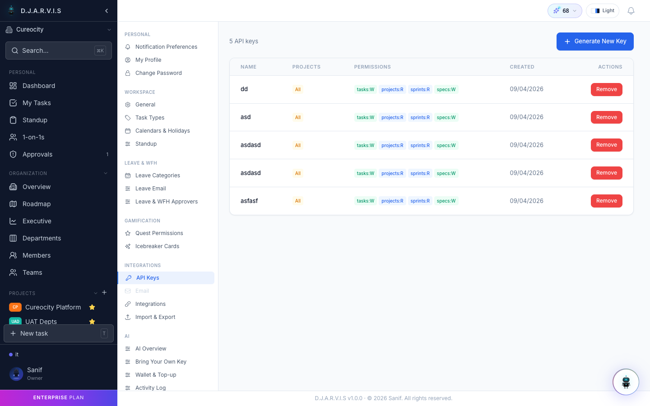
Task: Click Generate New Key button
Action: [x=595, y=42]
